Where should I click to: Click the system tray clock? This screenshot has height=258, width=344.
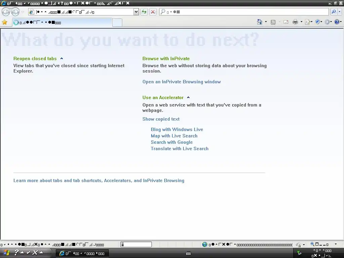[x=322, y=253]
